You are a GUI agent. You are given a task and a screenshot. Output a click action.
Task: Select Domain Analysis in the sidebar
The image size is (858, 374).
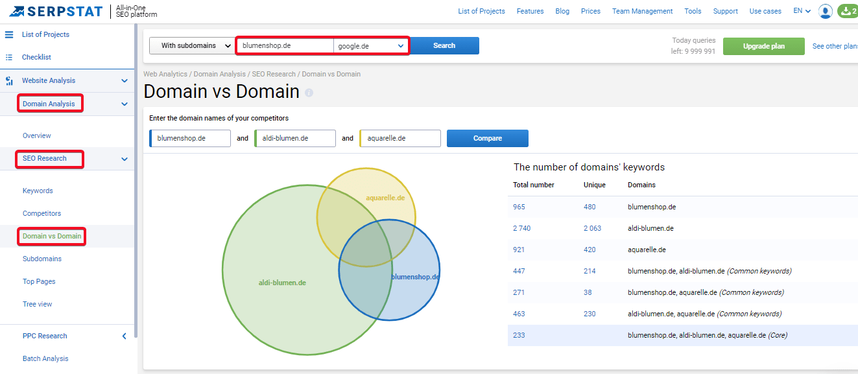tap(49, 104)
